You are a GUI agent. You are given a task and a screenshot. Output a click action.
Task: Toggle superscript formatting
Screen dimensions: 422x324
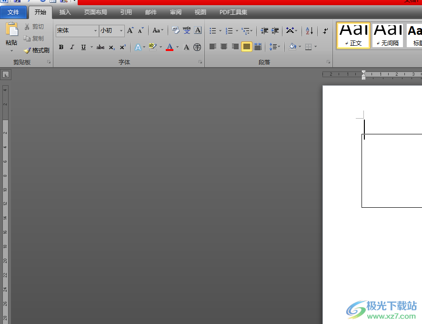click(x=123, y=47)
